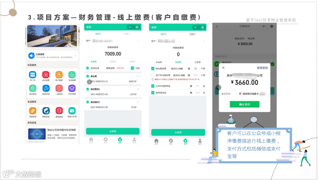Tap the 扫一扫 scan icon
318x180 pixels.
[33, 75]
